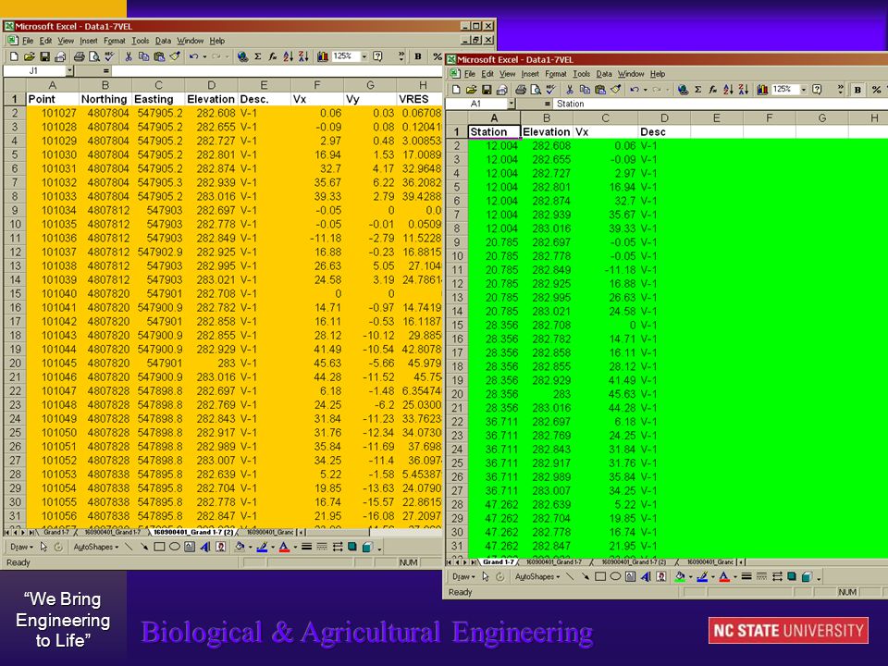
Task: Toggle Select Objects pointer in right drawing toolbar
Action: coord(486,576)
